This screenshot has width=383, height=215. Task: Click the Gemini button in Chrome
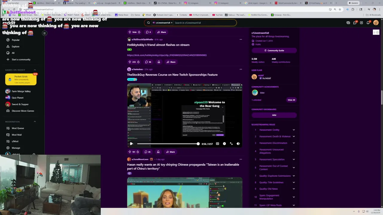[x=353, y=3]
